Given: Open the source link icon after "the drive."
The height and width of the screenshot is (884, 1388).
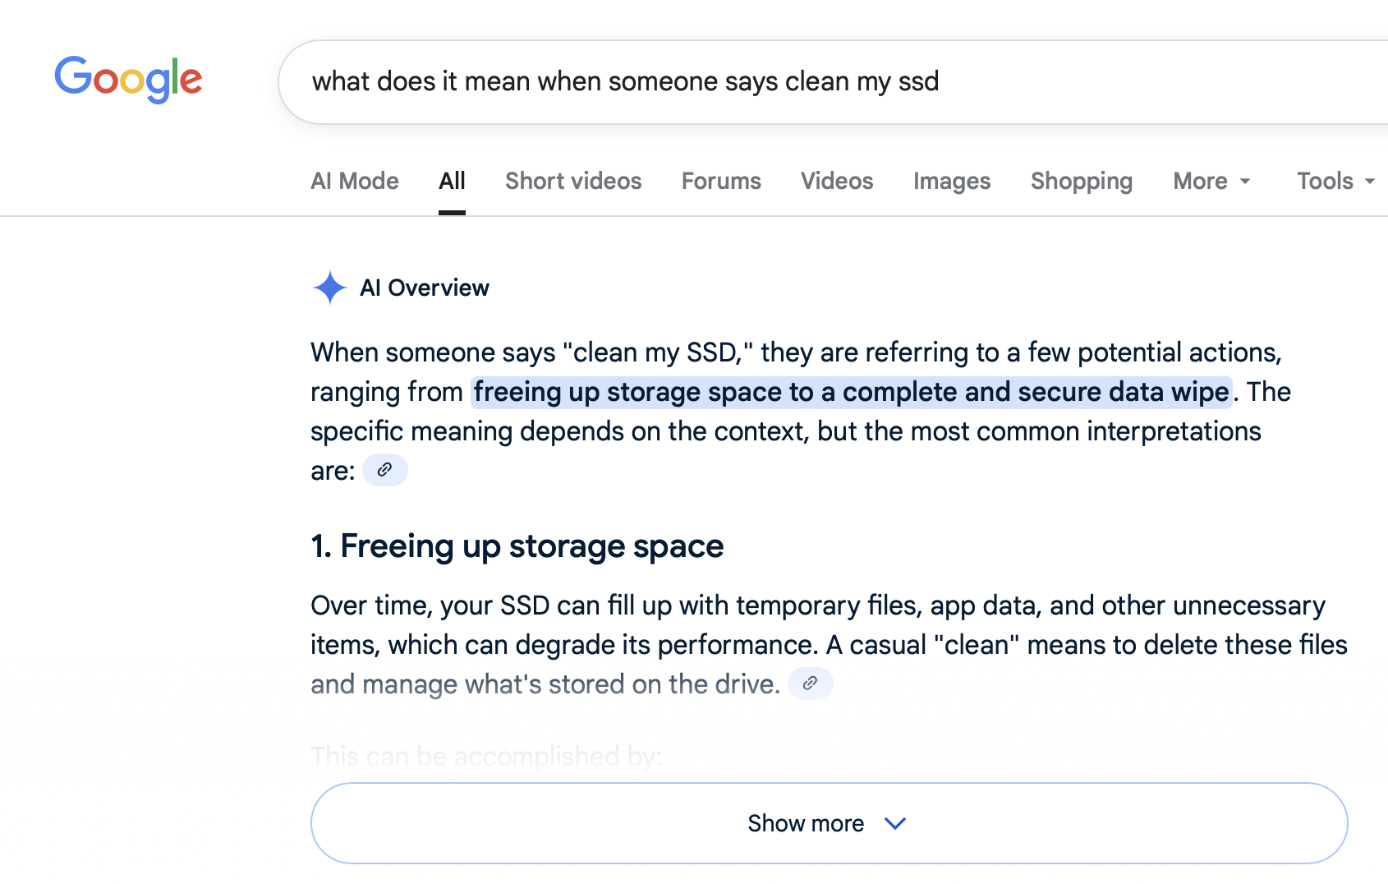Looking at the screenshot, I should [x=810, y=684].
